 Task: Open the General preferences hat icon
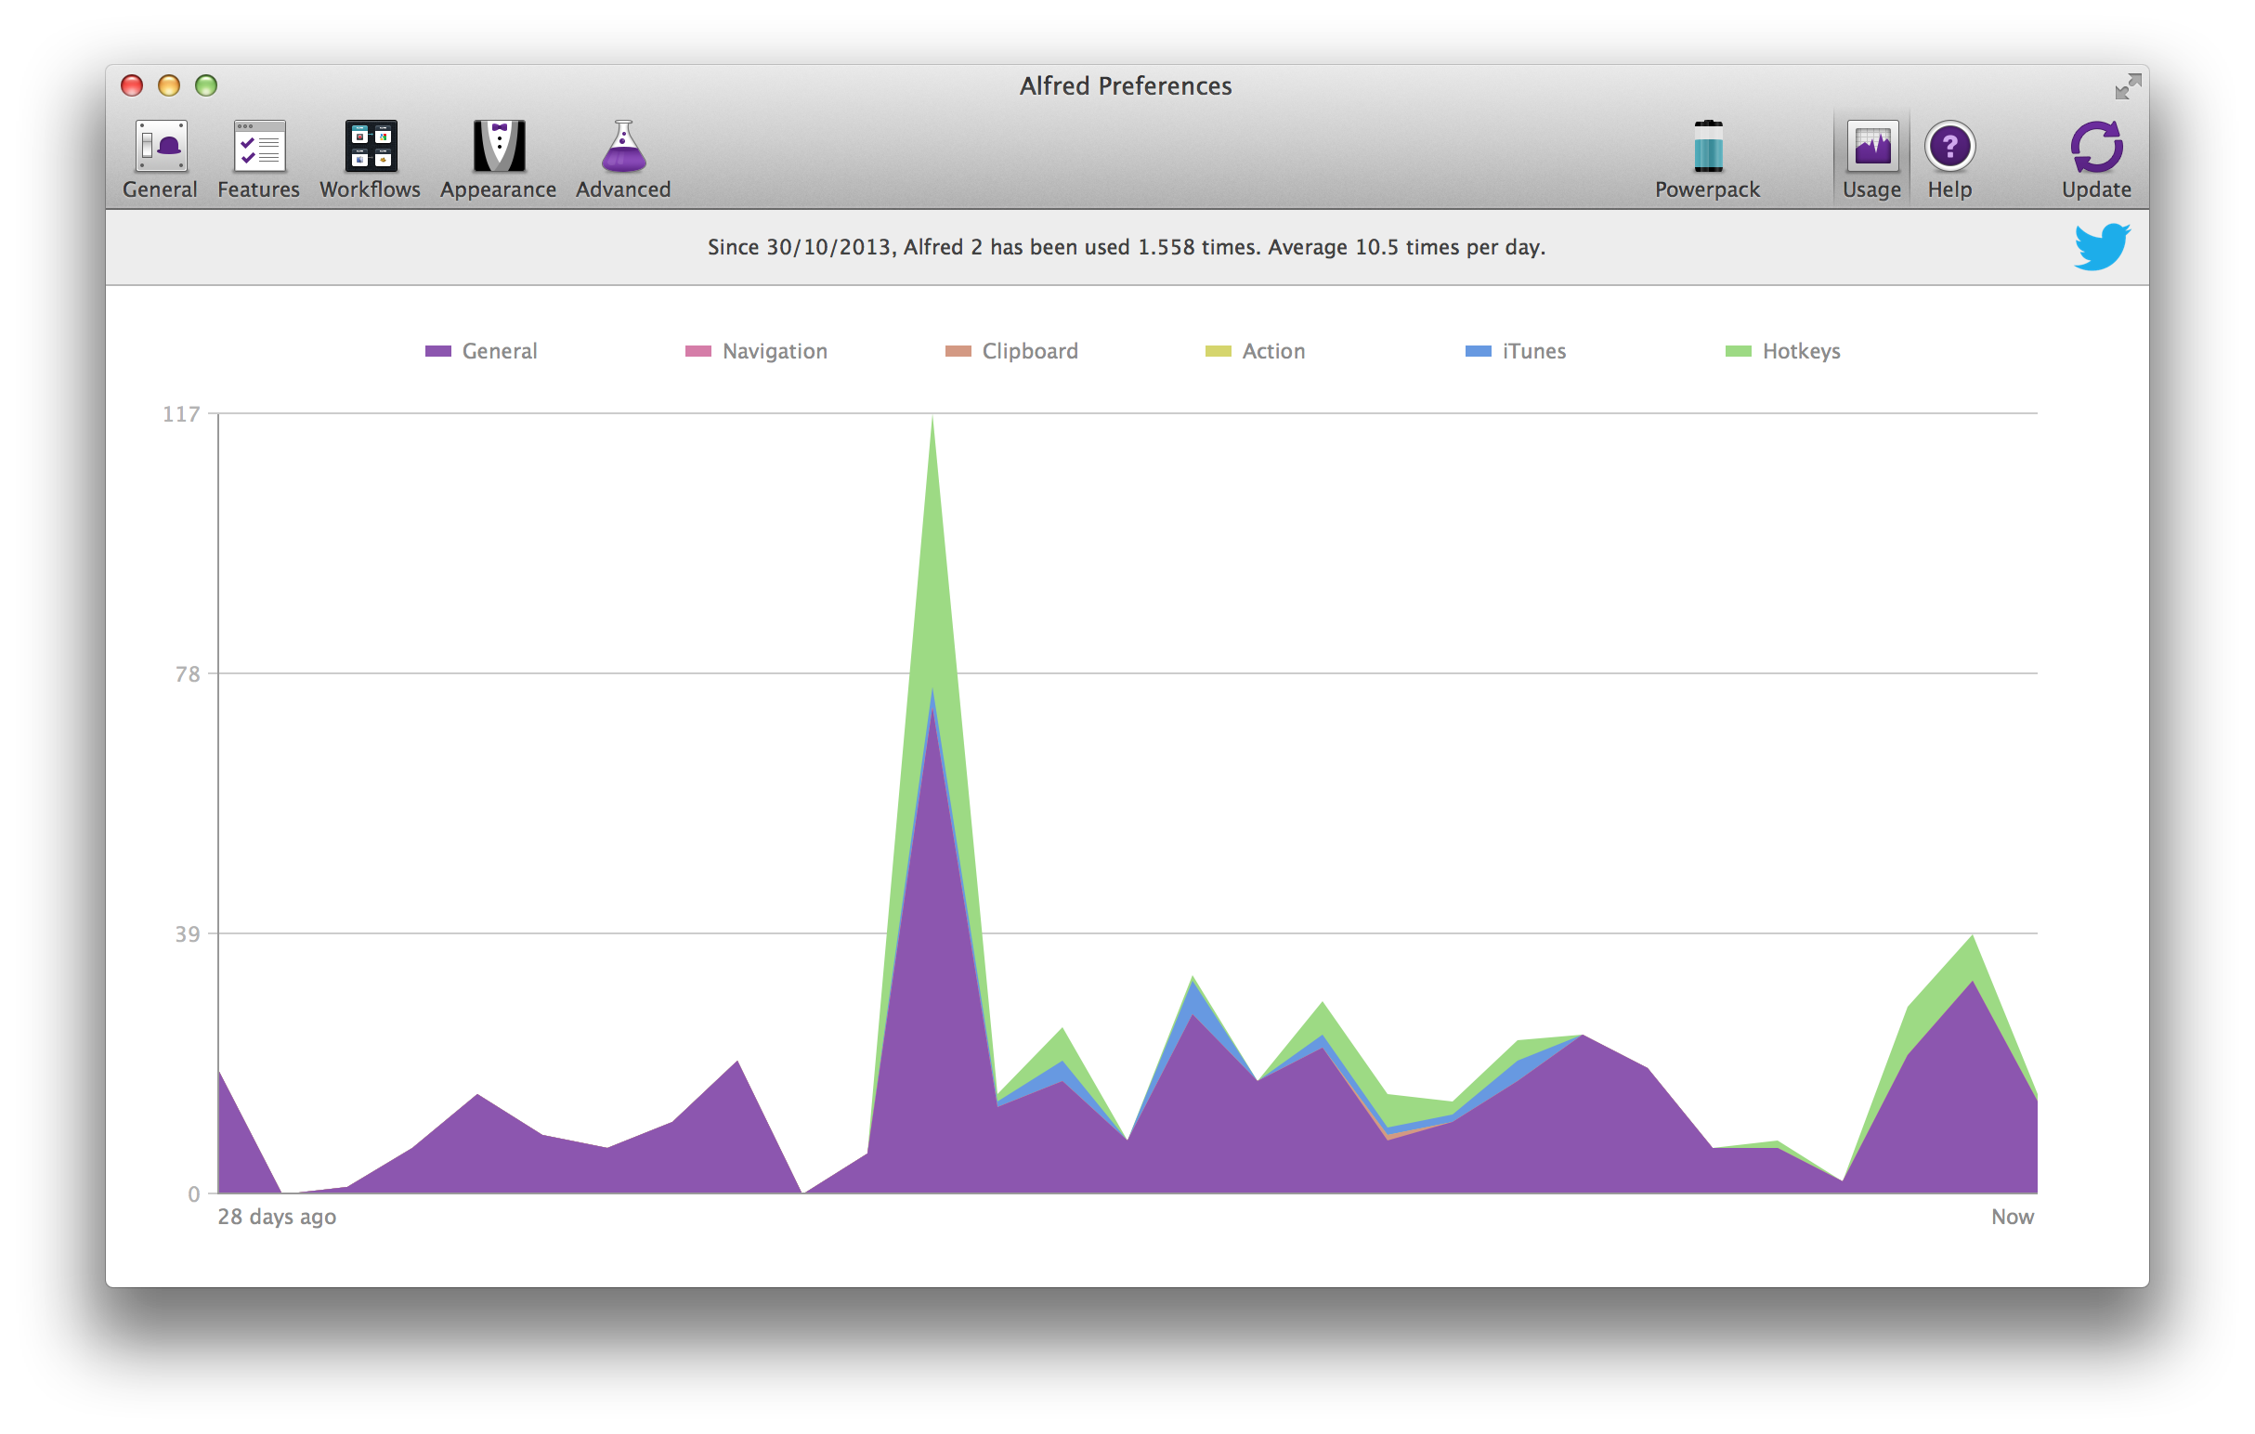click(161, 147)
